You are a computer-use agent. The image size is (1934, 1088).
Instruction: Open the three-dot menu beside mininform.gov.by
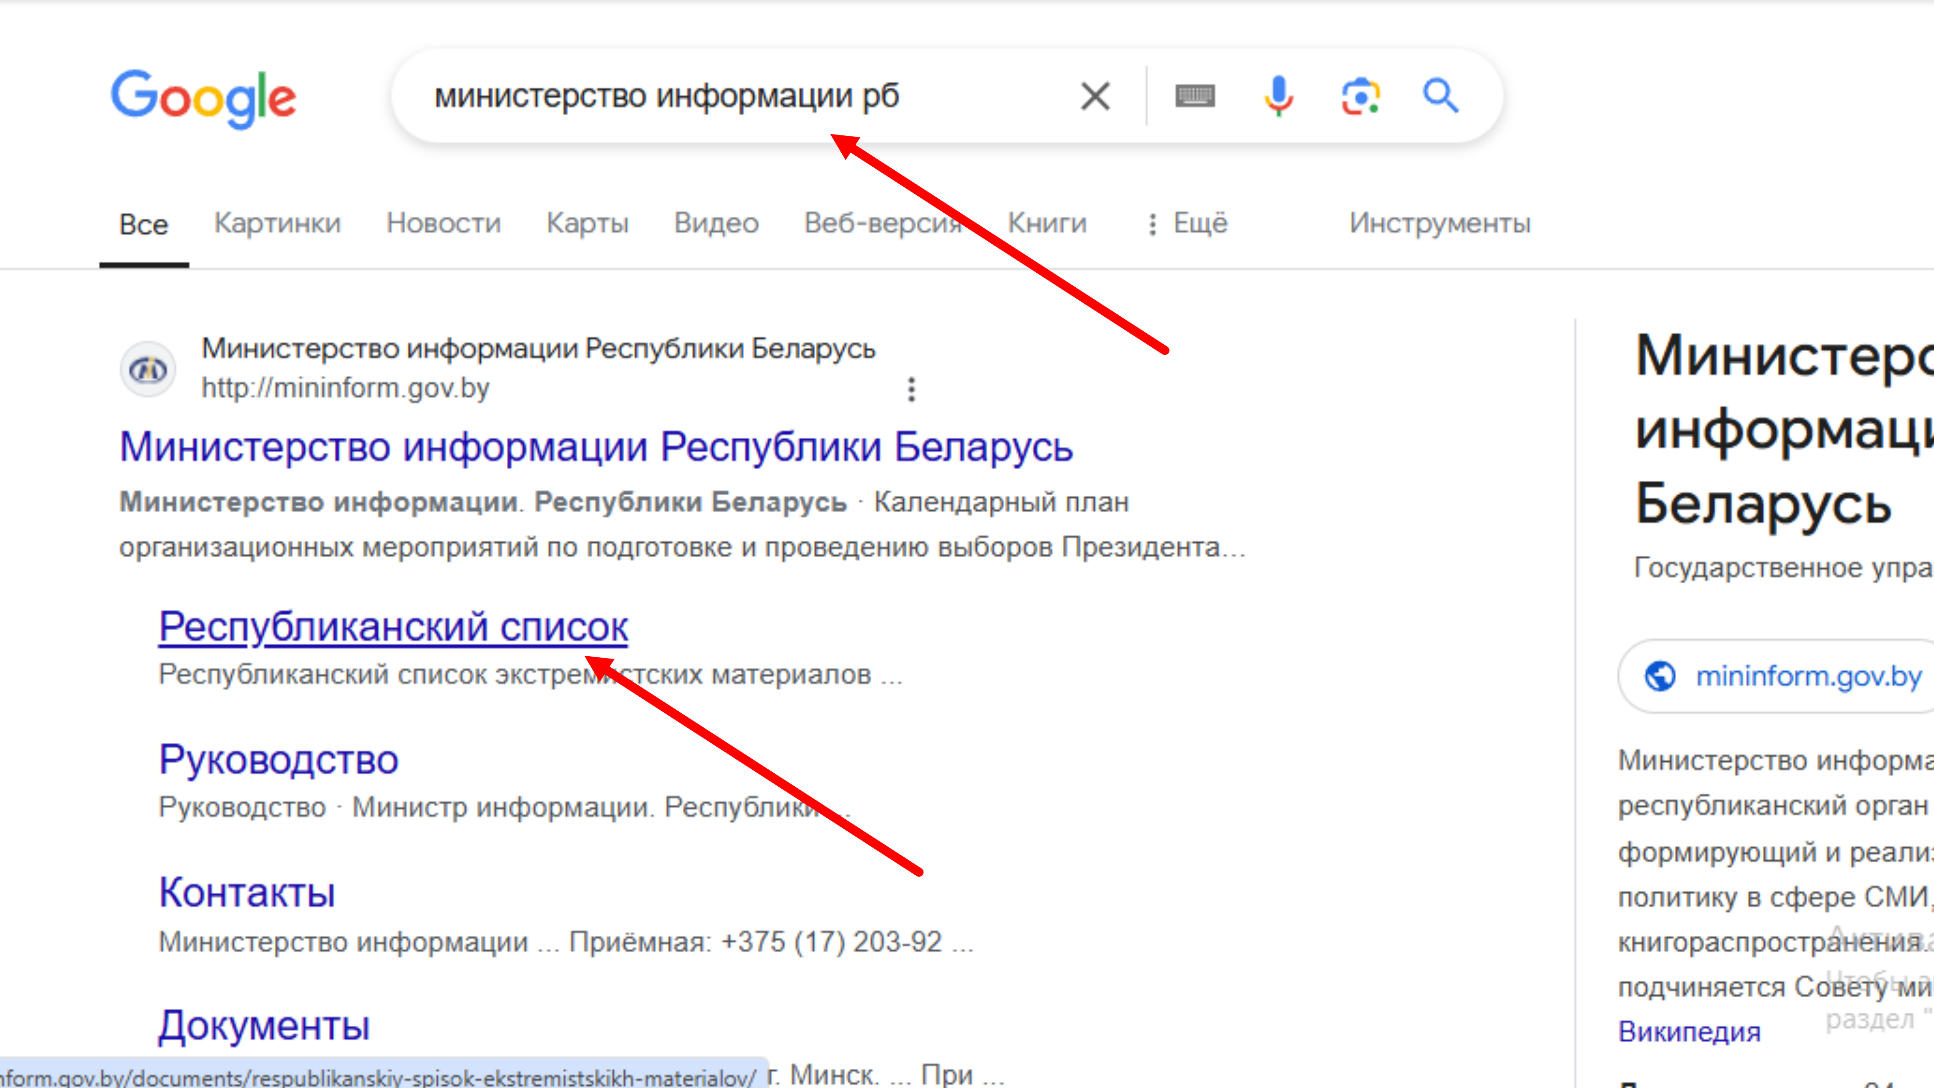pos(911,389)
